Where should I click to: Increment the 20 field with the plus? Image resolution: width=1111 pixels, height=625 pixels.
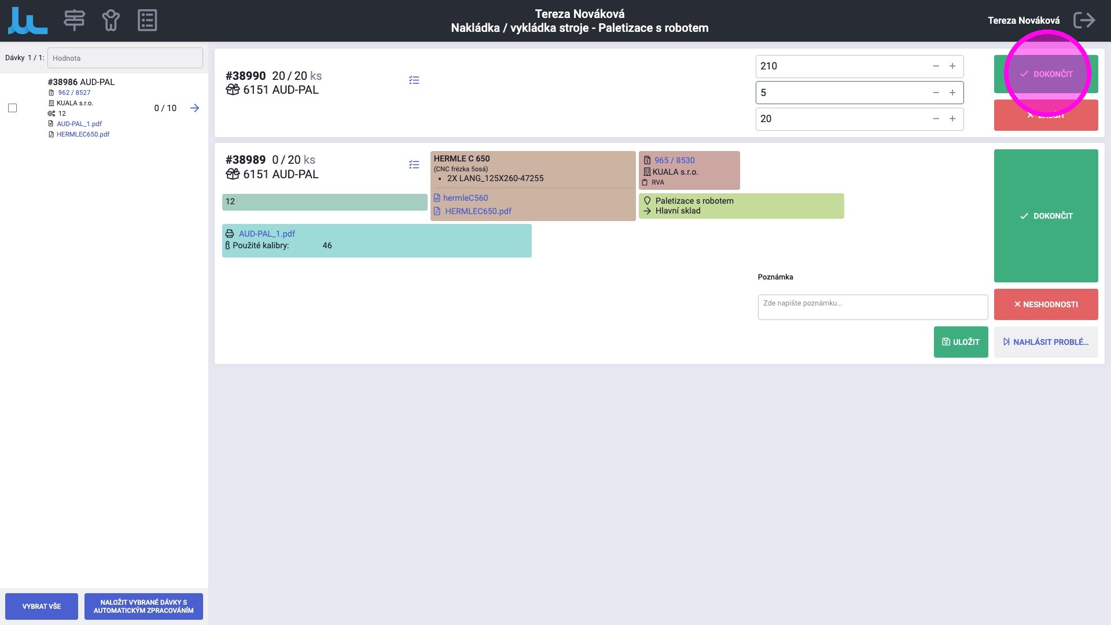(952, 119)
